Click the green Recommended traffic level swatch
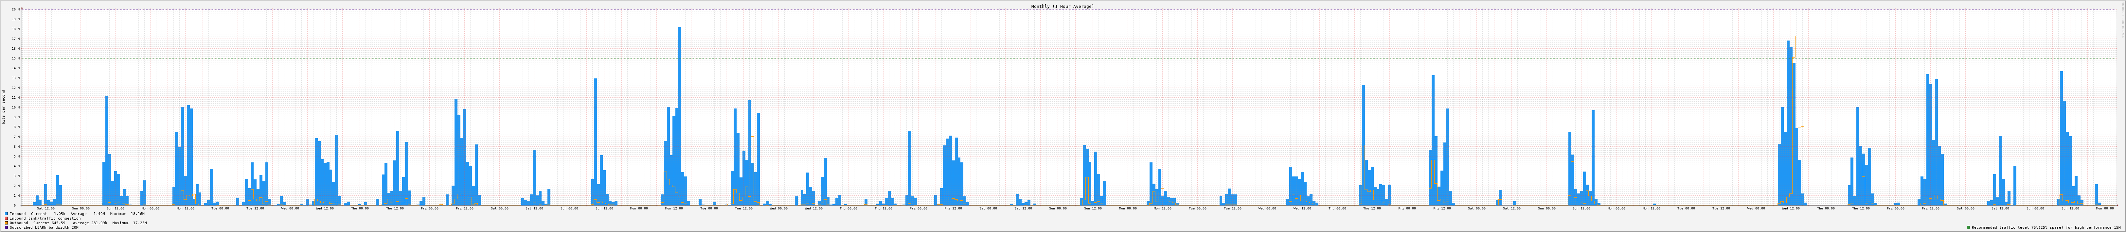 pos(1968,227)
